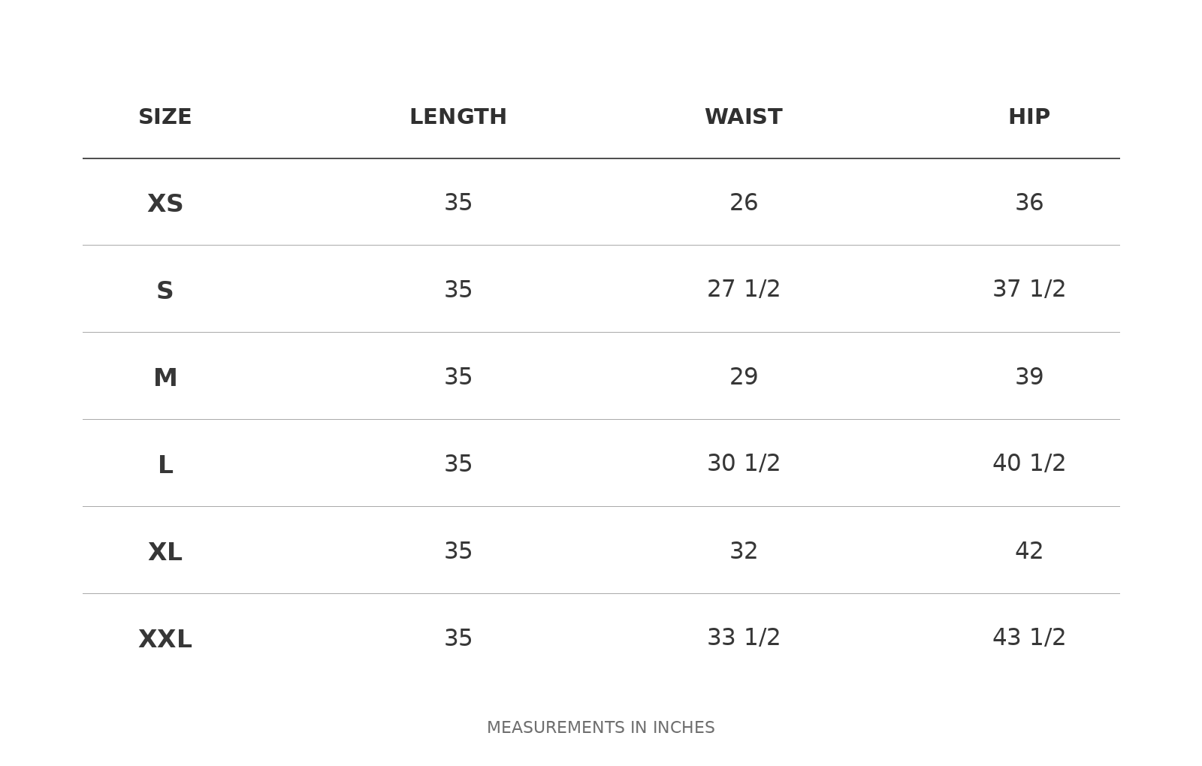Click the L hip value 40 1/2
This screenshot has width=1202, height=766.
click(1029, 463)
